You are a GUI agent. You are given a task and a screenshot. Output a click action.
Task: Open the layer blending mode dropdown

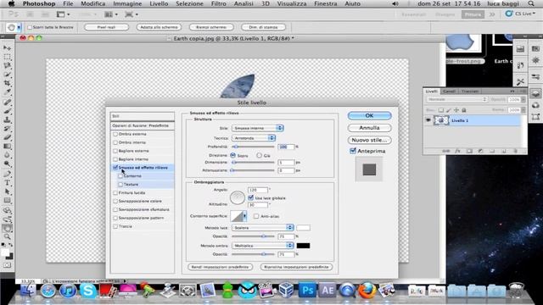click(x=456, y=99)
